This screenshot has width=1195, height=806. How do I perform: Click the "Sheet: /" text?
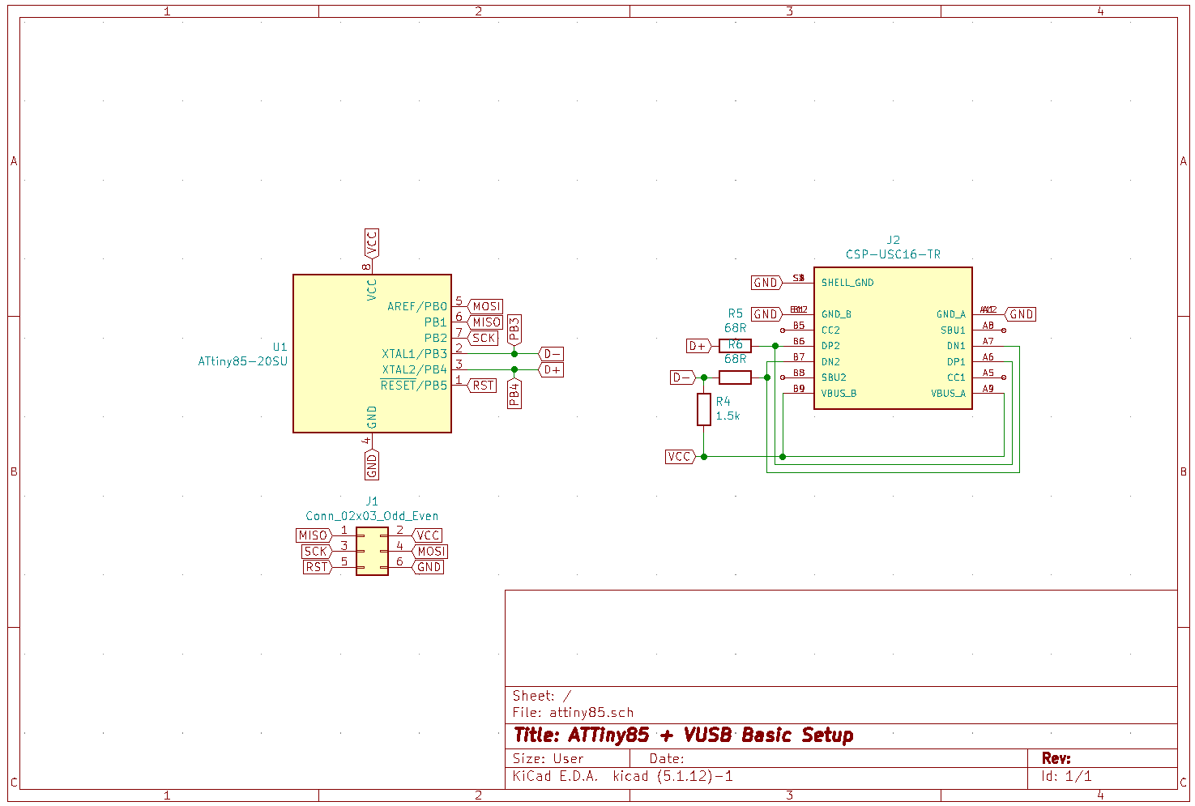pyautogui.click(x=541, y=696)
